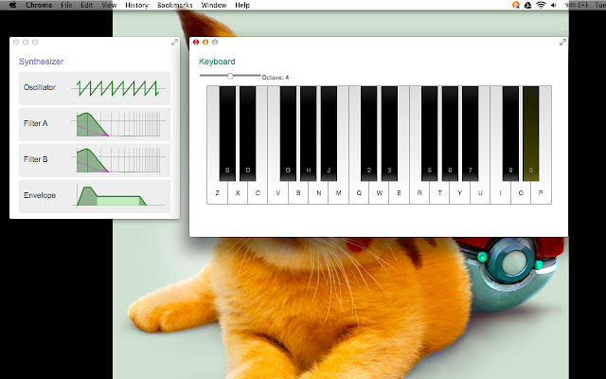Open the Help menu
Screen dimensions: 606x379
pos(242,5)
